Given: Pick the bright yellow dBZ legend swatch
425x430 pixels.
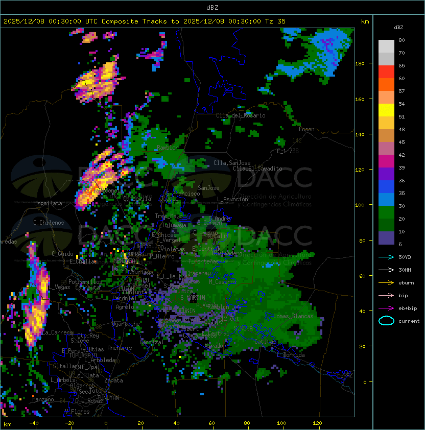Looking at the screenshot, I should click(x=386, y=110).
